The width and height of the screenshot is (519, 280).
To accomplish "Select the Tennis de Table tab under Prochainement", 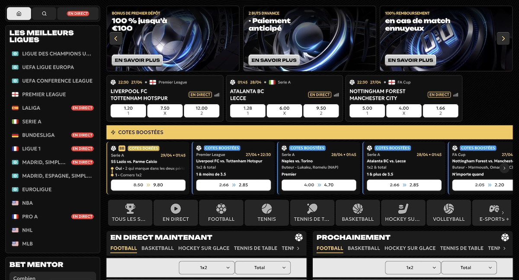I will pyautogui.click(x=461, y=248).
